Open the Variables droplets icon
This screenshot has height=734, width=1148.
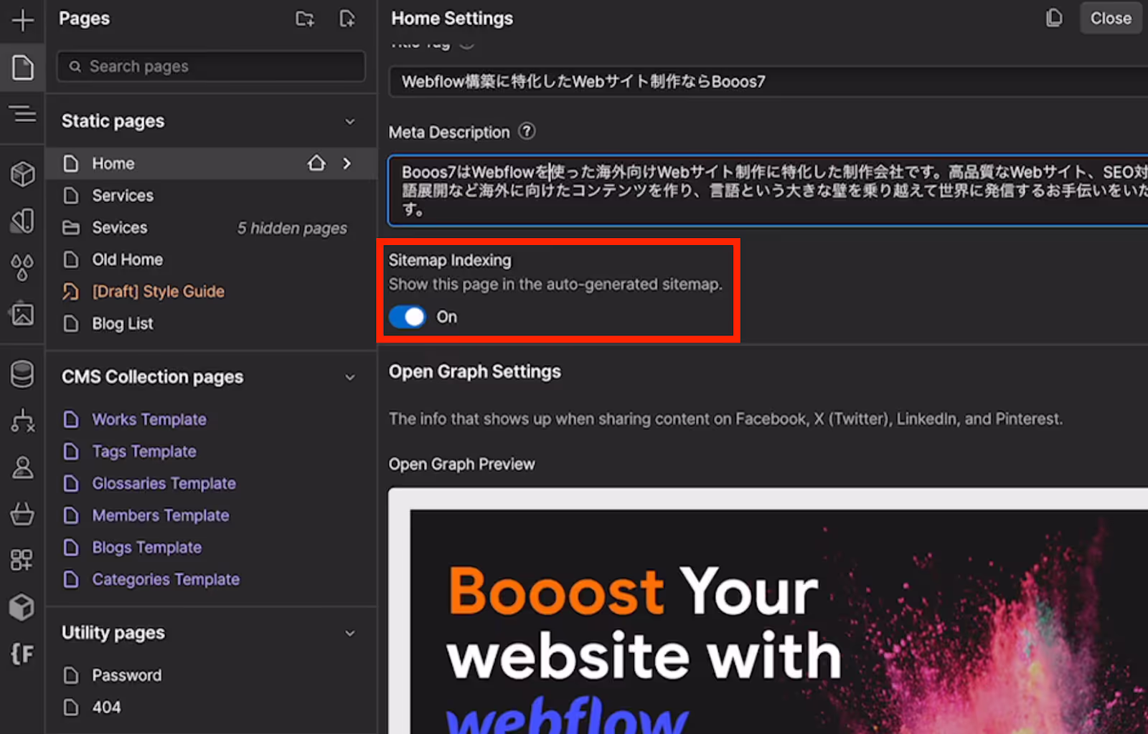pyautogui.click(x=22, y=267)
